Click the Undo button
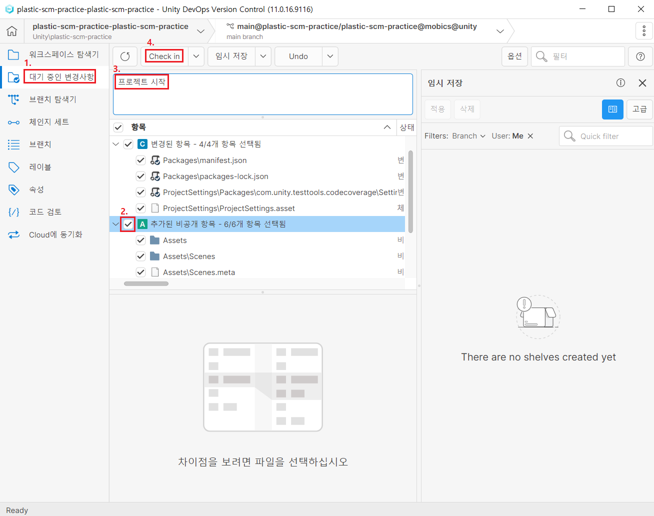The image size is (654, 516). coord(298,56)
